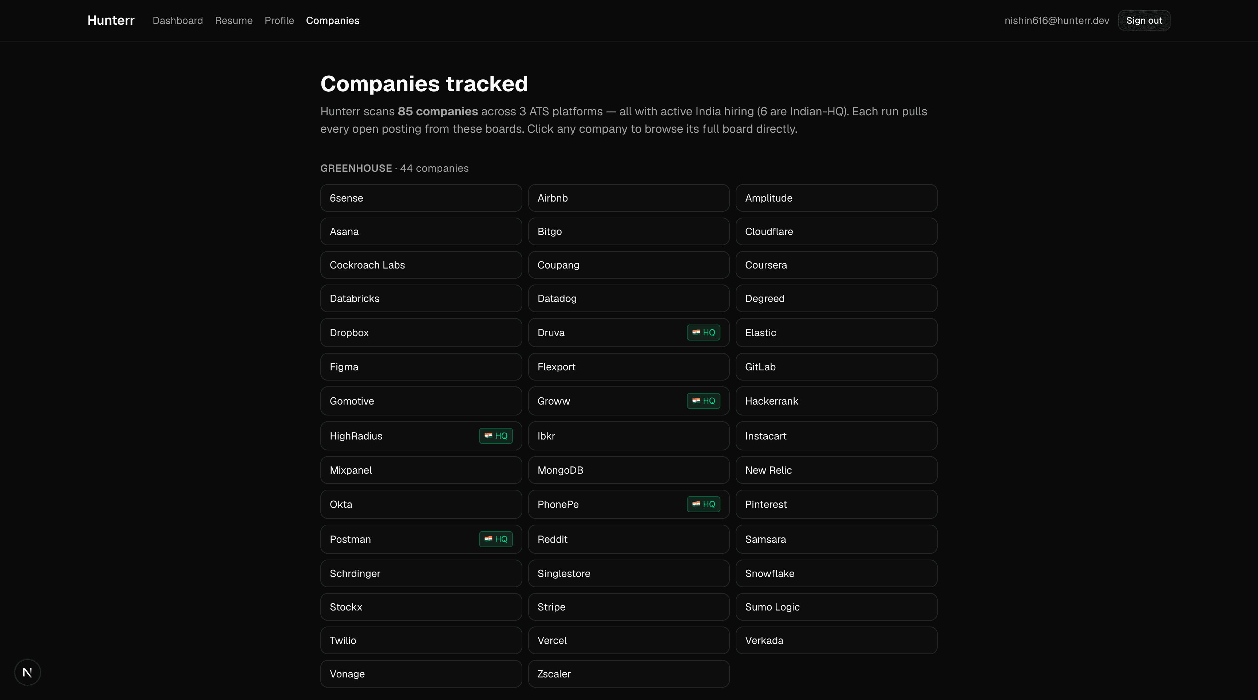This screenshot has height=700, width=1258.
Task: Select the Degreed card
Action: [836, 298]
